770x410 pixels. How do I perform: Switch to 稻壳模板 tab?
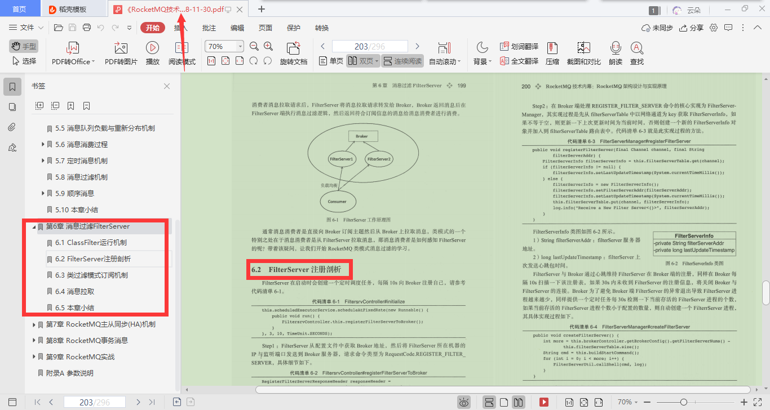72,9
